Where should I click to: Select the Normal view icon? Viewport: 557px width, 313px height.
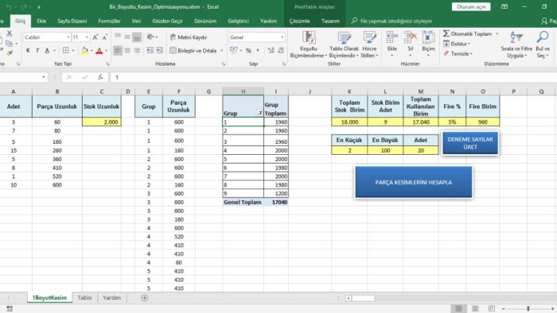[458, 309]
